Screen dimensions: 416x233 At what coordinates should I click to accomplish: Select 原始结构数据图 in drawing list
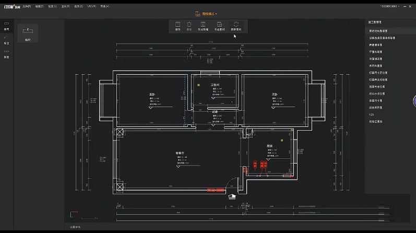pos(379,31)
